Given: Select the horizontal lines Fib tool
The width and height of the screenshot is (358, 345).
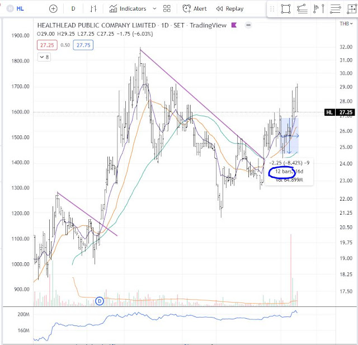Looking at the screenshot, I should (336, 9).
